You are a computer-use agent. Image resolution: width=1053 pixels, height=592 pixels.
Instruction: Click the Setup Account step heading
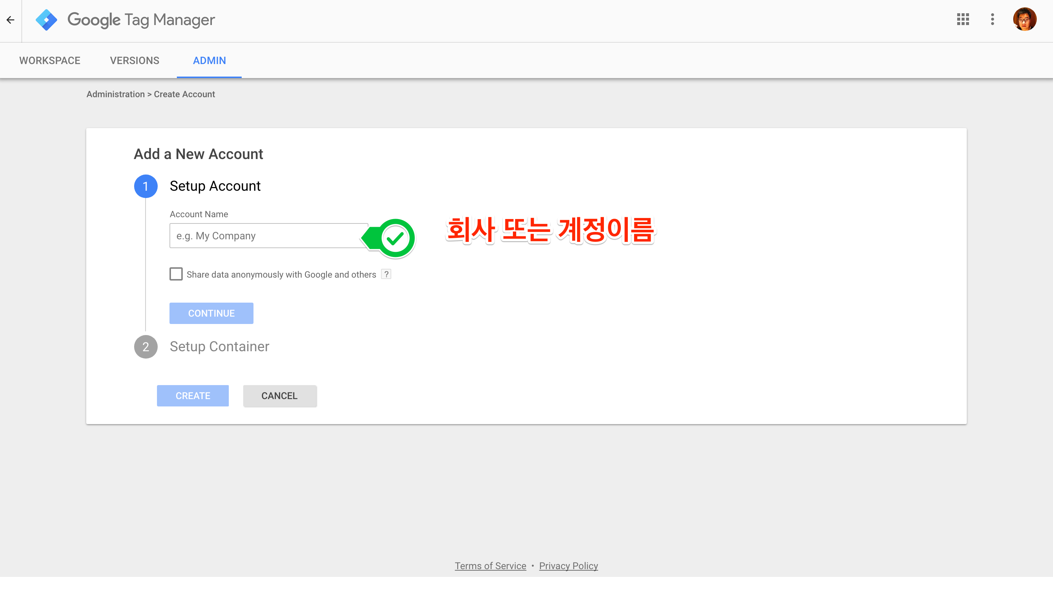tap(215, 186)
